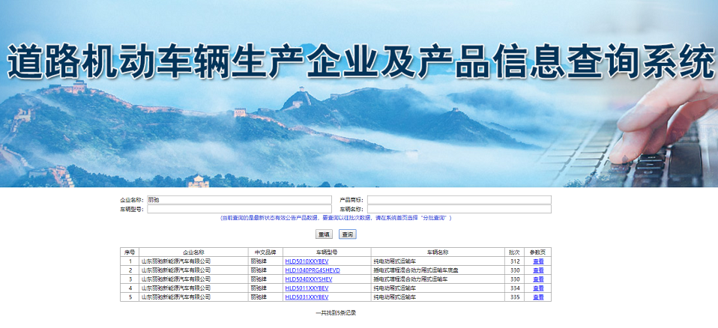Focus the 产品商标 input field
The width and height of the screenshot is (718, 328).
tap(459, 200)
